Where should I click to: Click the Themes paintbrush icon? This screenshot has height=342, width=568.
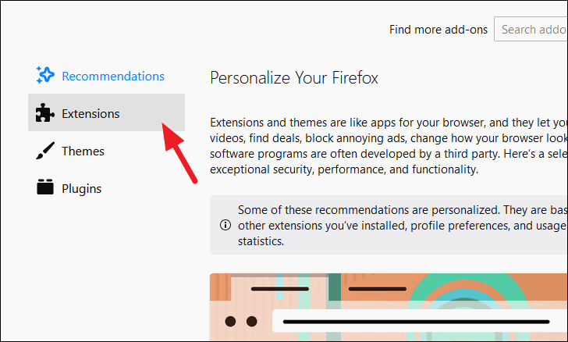(45, 151)
